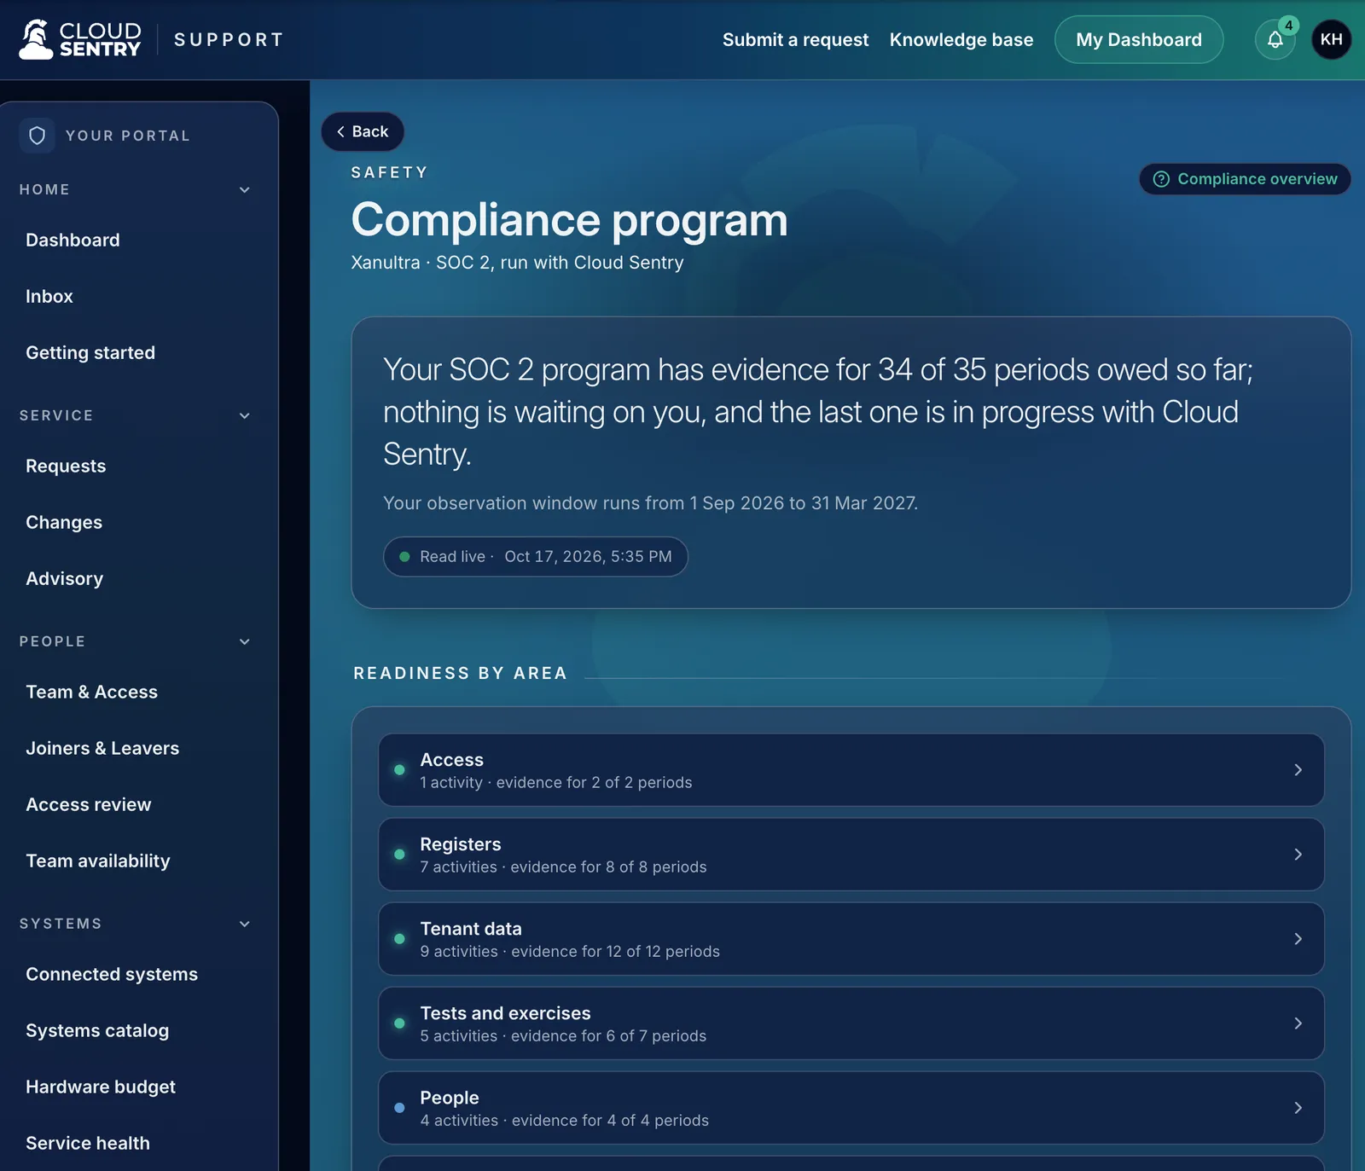Open Access review page

click(88, 804)
